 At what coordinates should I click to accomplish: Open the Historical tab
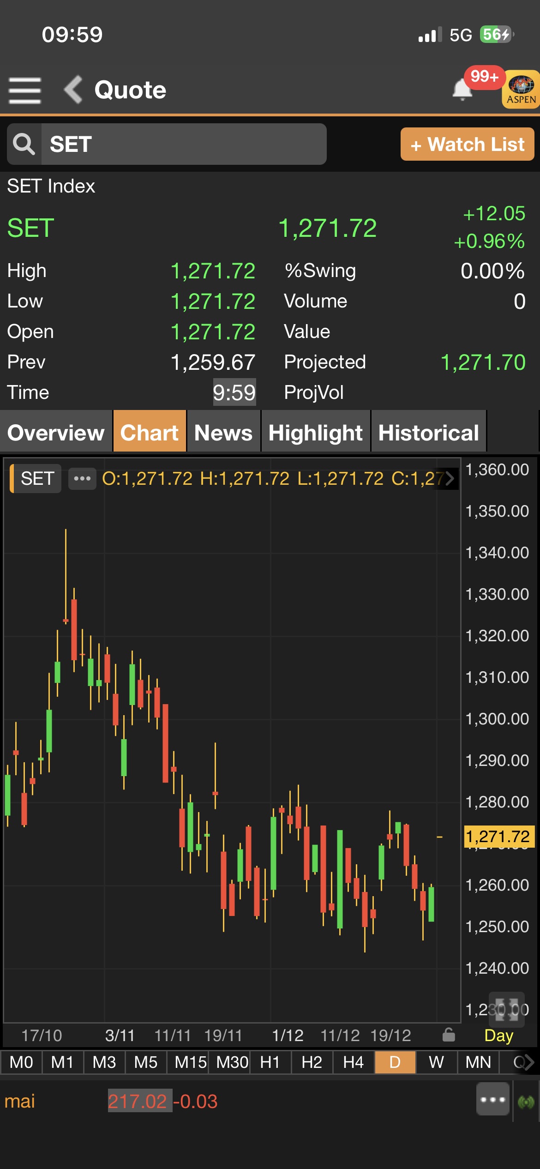(x=428, y=433)
